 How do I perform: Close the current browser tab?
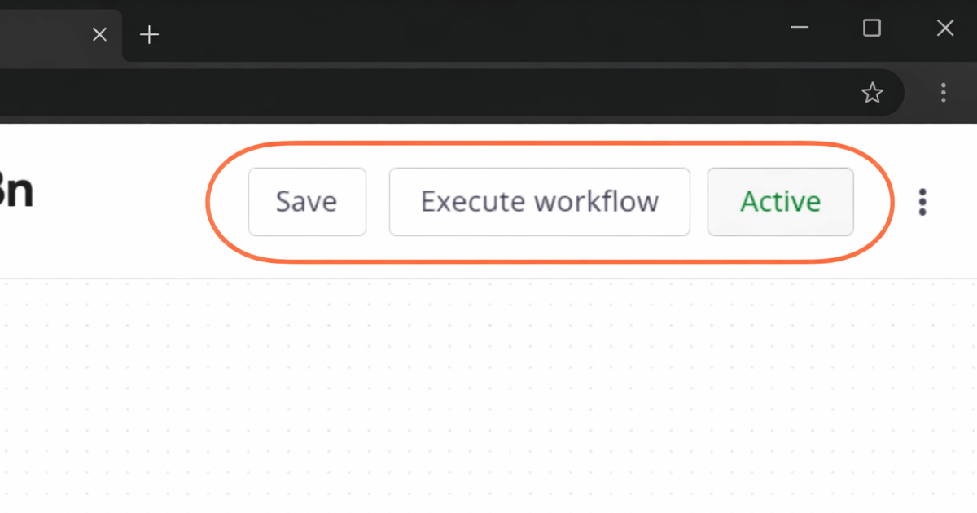point(99,34)
